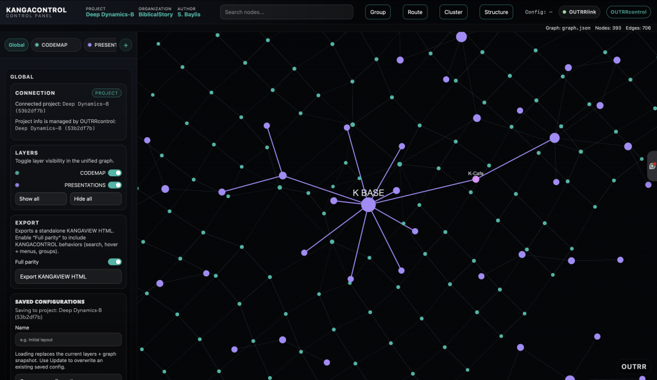Click the Search nodes input field
Image resolution: width=657 pixels, height=380 pixels.
(286, 12)
